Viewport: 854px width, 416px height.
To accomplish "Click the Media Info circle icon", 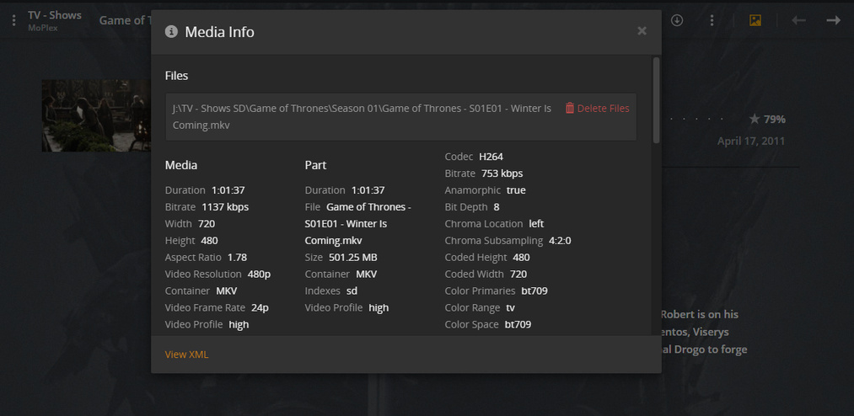I will point(171,32).
